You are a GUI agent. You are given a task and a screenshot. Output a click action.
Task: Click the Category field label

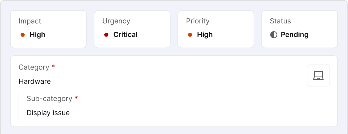point(34,67)
